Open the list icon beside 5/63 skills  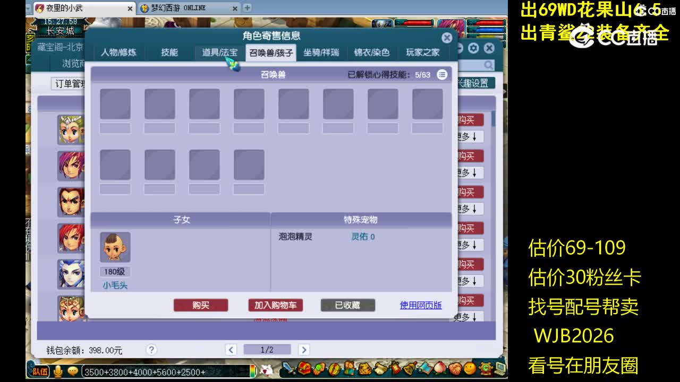(x=442, y=75)
